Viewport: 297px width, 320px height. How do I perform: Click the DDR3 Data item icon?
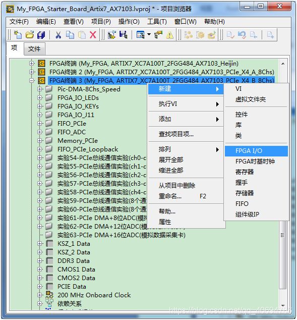pos(49,260)
